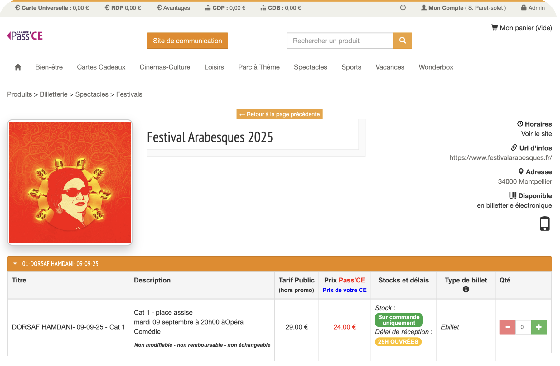Click the Billetterie breadcrumb

point(54,94)
